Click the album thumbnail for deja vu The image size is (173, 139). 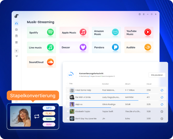(72, 104)
